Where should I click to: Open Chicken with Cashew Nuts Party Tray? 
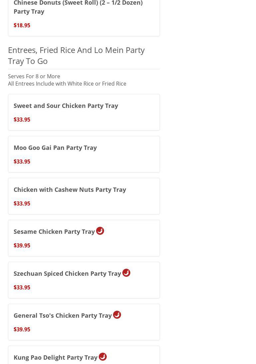pyautogui.click(x=70, y=189)
